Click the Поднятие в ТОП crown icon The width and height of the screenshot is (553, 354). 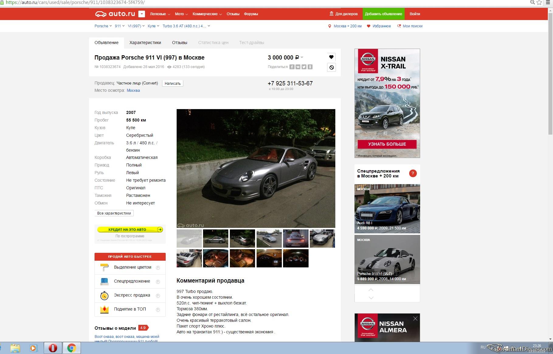tap(104, 309)
